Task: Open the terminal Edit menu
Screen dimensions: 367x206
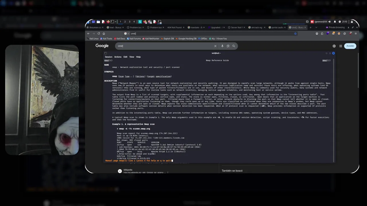Action: click(125, 57)
